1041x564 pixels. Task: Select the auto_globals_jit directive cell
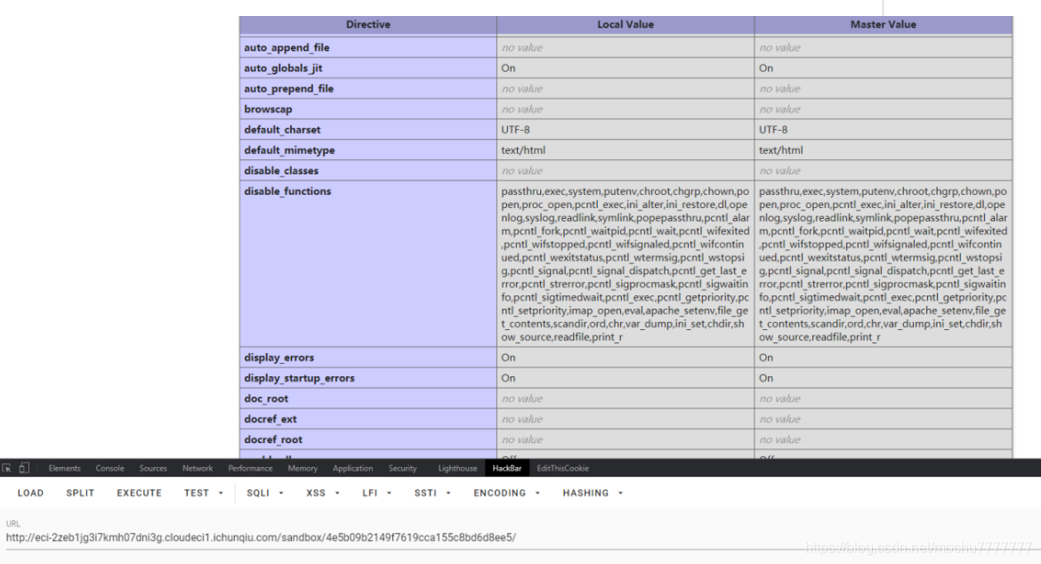tap(367, 68)
